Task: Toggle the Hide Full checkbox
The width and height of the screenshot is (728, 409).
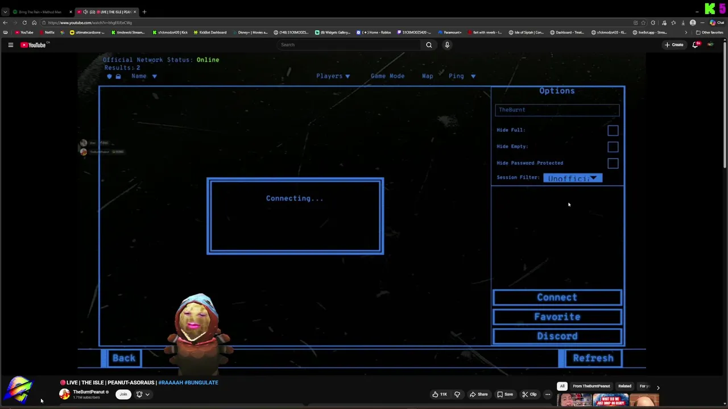Action: tap(613, 131)
